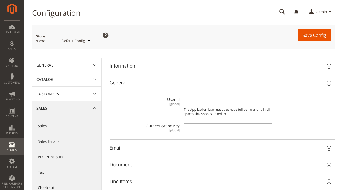Click the Save Config button
This screenshot has height=190, width=342.
point(314,35)
